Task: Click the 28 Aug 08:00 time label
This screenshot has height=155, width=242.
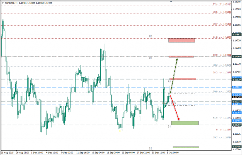Action: click(x=23, y=152)
